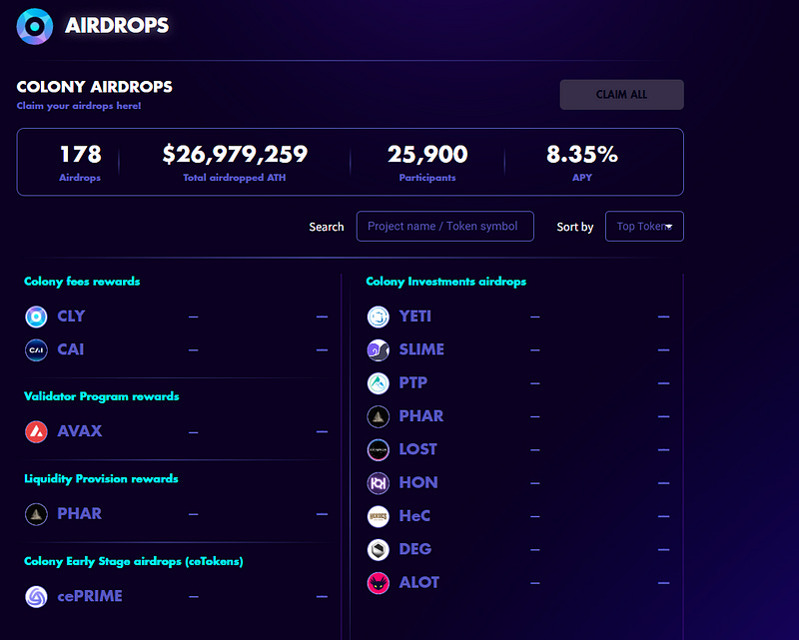This screenshot has width=799, height=640.
Task: Click the CAI token icon
Action: click(36, 350)
